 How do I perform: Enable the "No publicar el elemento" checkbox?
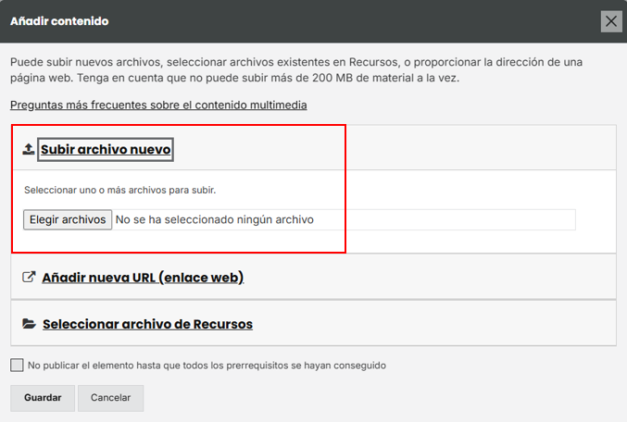click(18, 365)
